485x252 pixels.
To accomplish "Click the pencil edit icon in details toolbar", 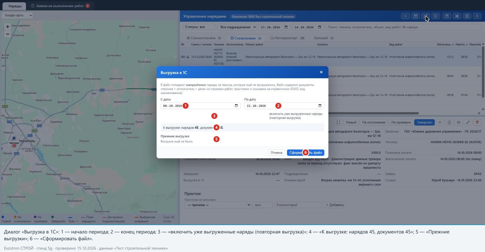I will pos(468,122).
